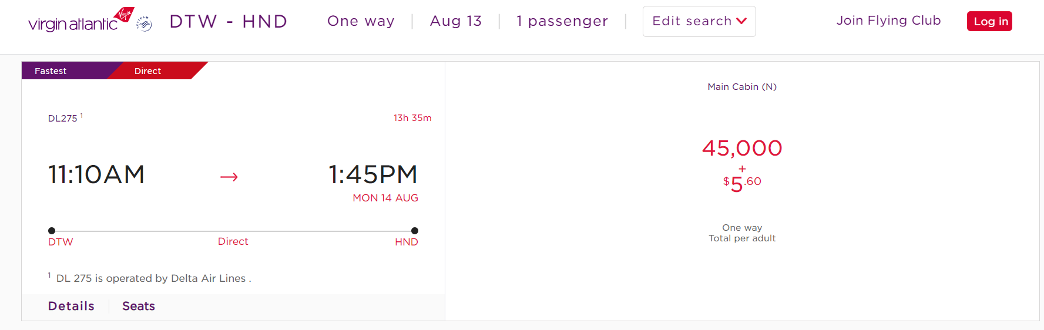1044x330 pixels.
Task: Click the One way trip type in header
Action: [361, 21]
